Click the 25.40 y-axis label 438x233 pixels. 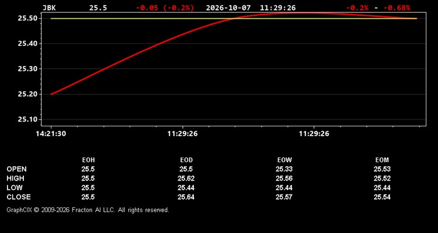coord(28,44)
